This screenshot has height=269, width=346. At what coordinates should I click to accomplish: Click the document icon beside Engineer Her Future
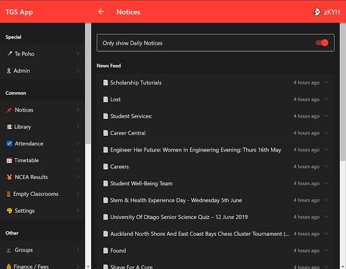[x=105, y=150]
